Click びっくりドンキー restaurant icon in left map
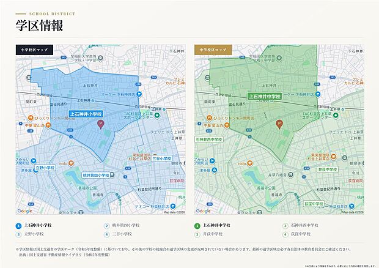The image size is (379, 268). click(31, 118)
